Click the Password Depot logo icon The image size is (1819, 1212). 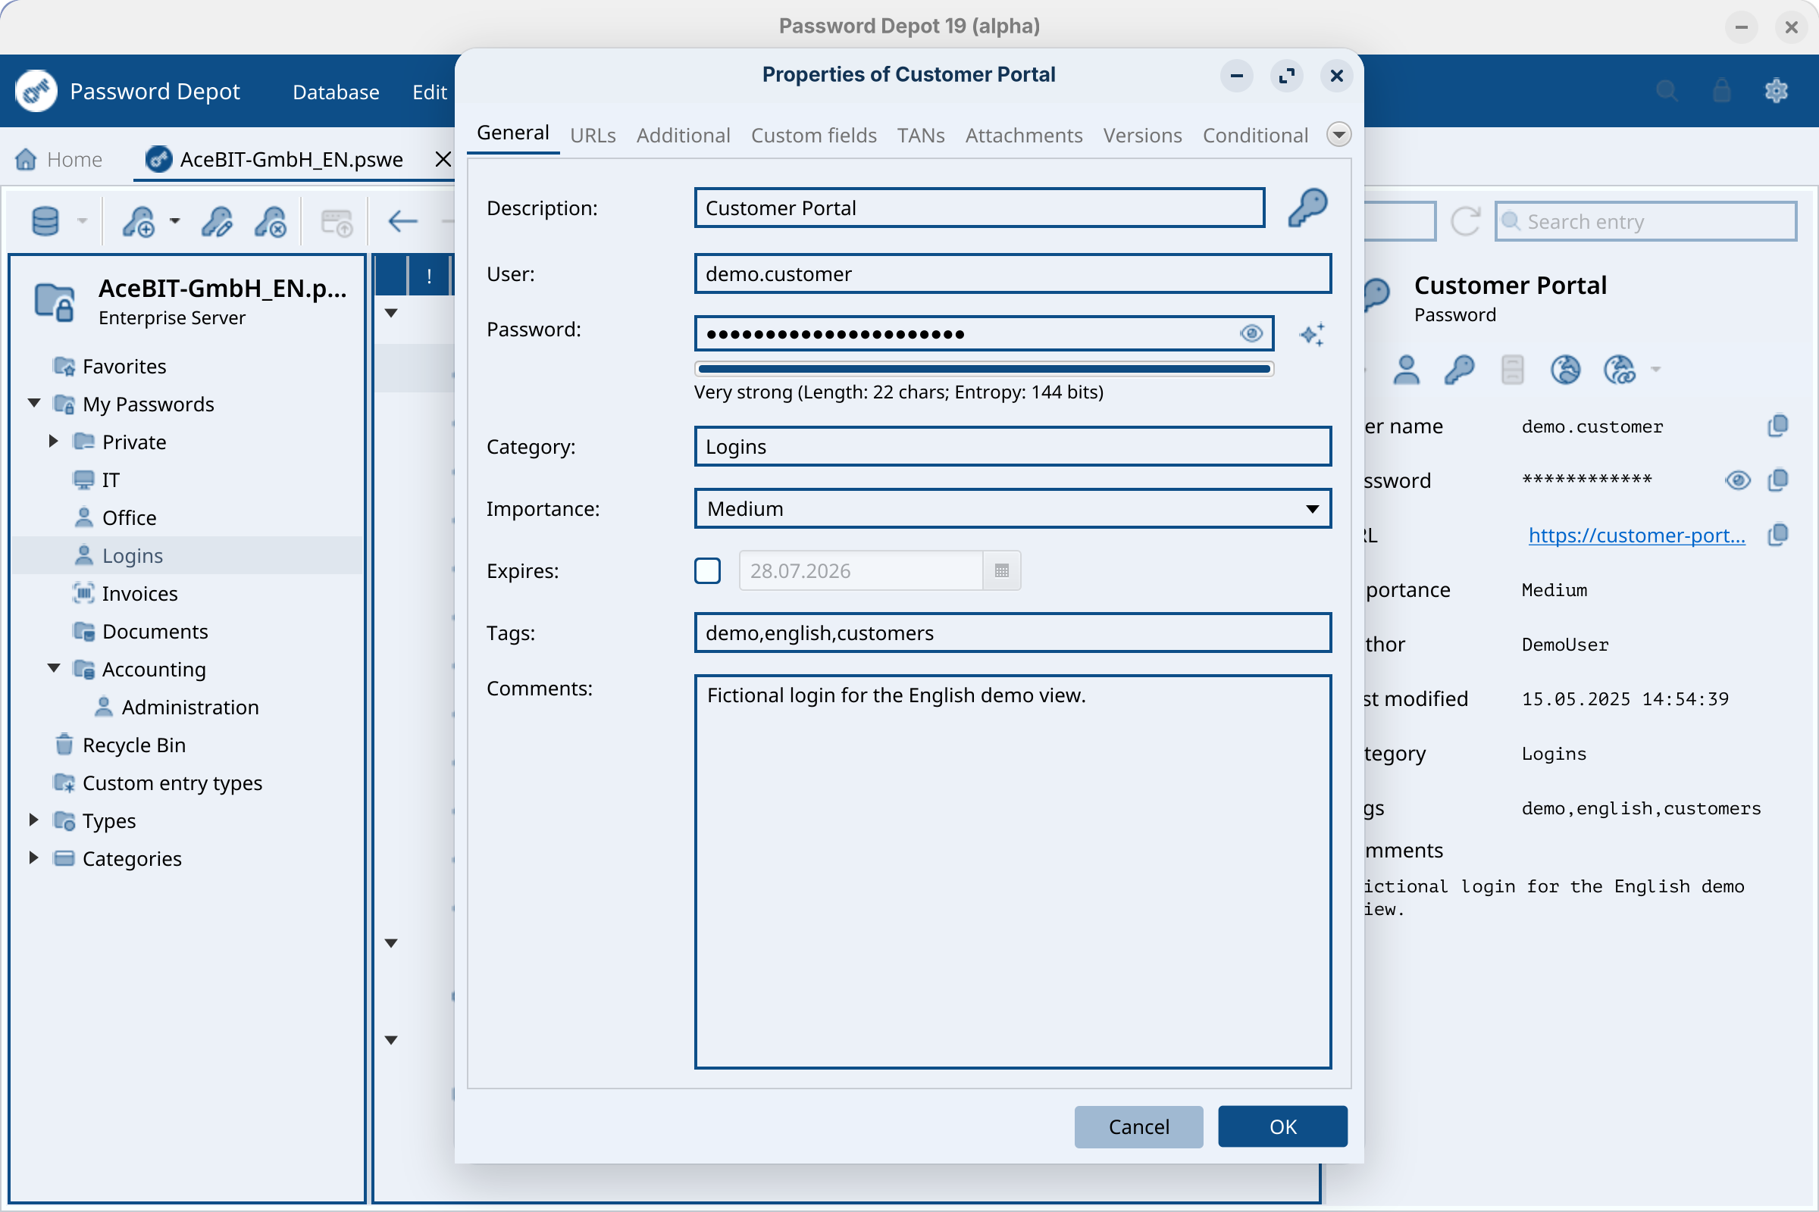click(36, 91)
